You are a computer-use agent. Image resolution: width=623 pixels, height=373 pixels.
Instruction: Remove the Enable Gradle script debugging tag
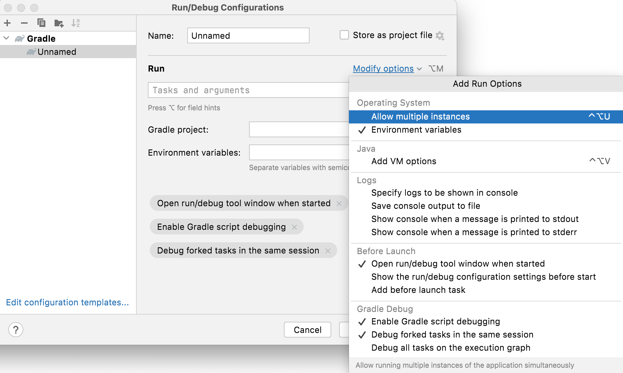[x=294, y=227]
